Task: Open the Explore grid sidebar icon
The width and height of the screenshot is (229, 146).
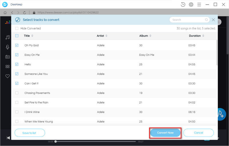Action: point(7,67)
